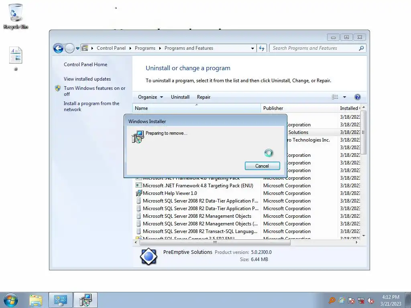Expand the view options dropdown arrow
This screenshot has width=411, height=308.
click(x=344, y=97)
